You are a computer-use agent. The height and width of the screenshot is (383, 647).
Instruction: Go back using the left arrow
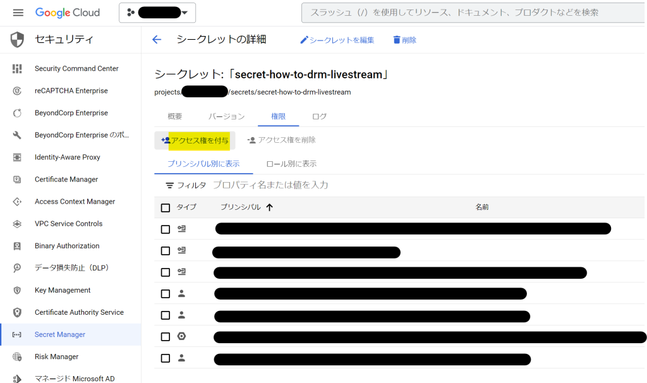(157, 40)
